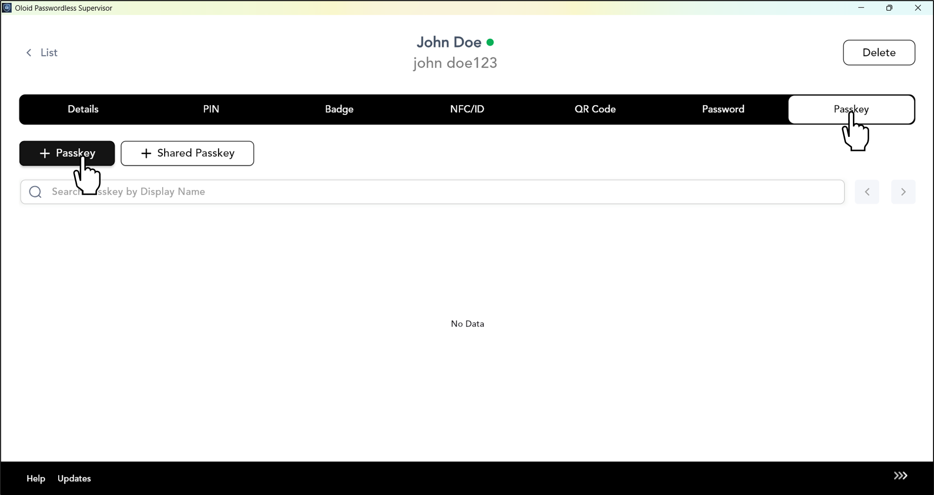Add a new Passkey
The image size is (934, 495).
[x=67, y=153]
